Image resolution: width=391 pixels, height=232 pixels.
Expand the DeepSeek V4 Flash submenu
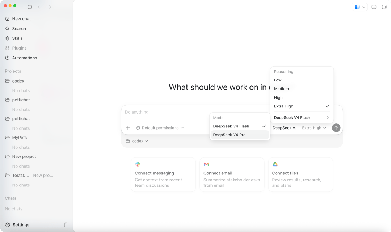coord(302,118)
